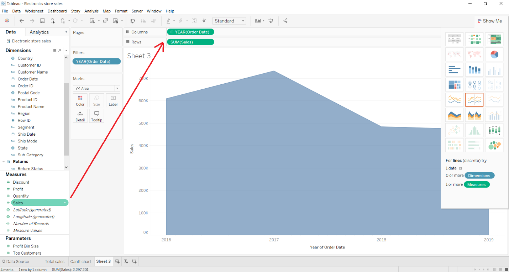The height and width of the screenshot is (272, 509).
Task: Click the New worksheet tab icon
Action: [x=117, y=261]
